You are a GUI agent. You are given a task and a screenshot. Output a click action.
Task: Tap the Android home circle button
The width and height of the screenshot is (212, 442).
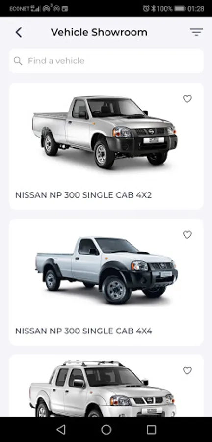(106, 430)
